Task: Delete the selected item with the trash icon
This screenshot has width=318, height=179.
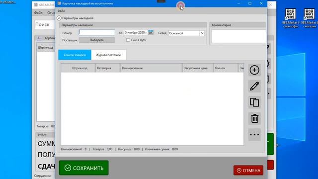Action: click(x=254, y=118)
